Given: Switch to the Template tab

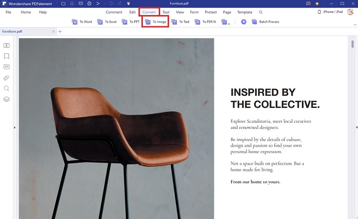Looking at the screenshot, I should [x=244, y=12].
